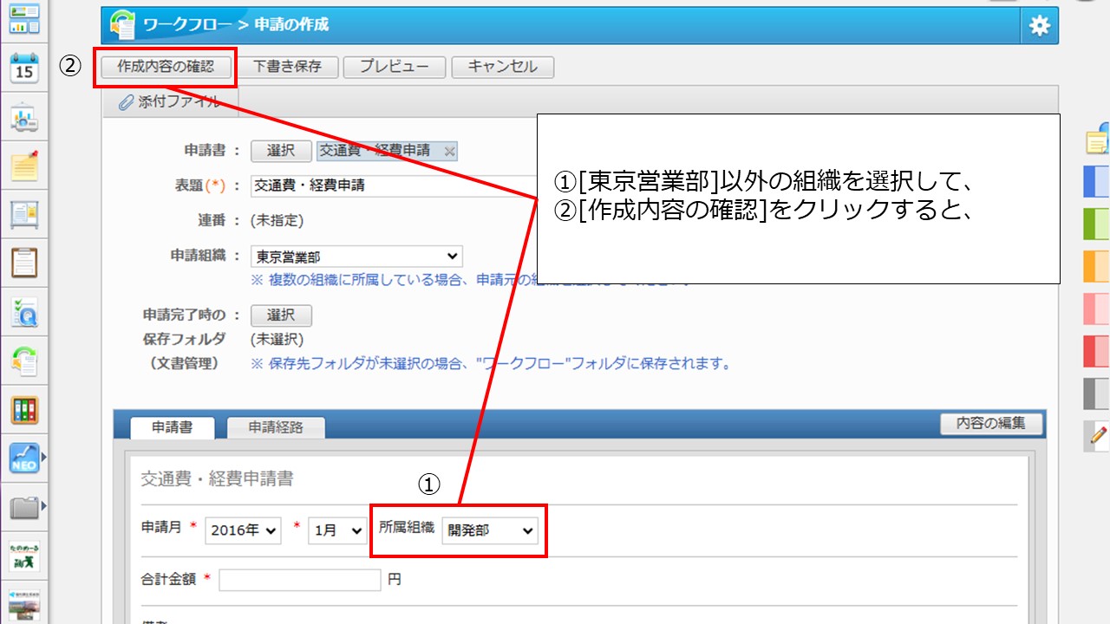Click the 作成内容の確認 button

coord(165,67)
